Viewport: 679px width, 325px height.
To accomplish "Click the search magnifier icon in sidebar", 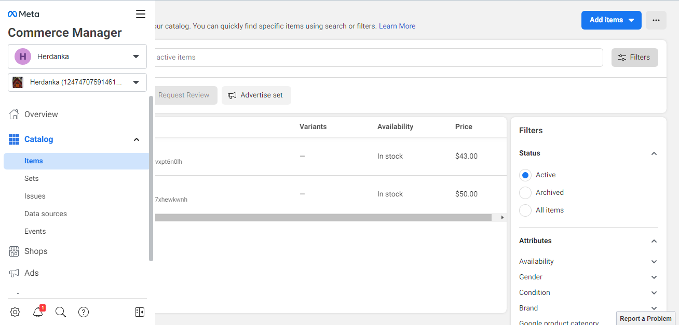I will pyautogui.click(x=61, y=312).
